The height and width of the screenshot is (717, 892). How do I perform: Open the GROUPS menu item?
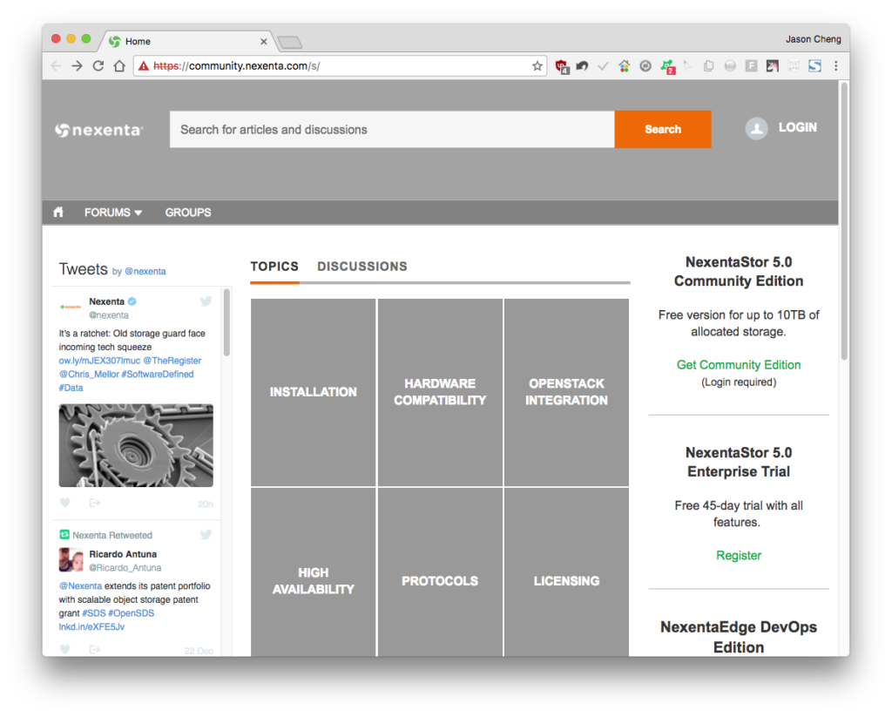188,213
